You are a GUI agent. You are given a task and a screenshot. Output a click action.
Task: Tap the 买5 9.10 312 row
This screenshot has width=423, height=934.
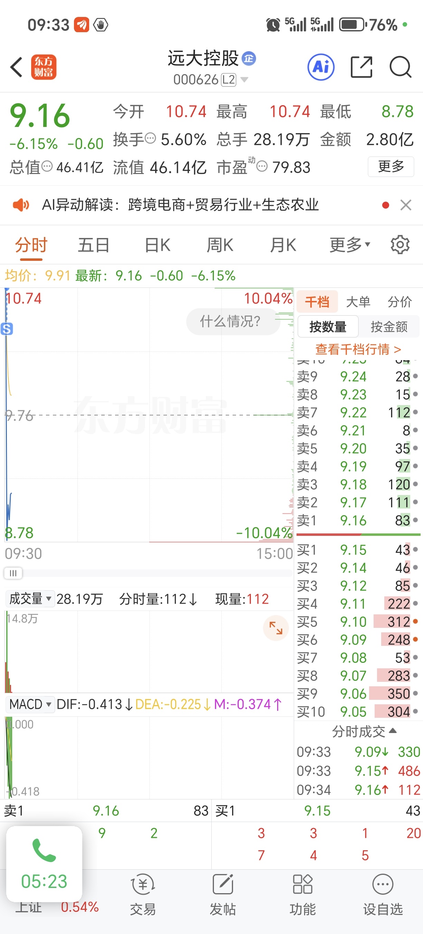pyautogui.click(x=358, y=622)
